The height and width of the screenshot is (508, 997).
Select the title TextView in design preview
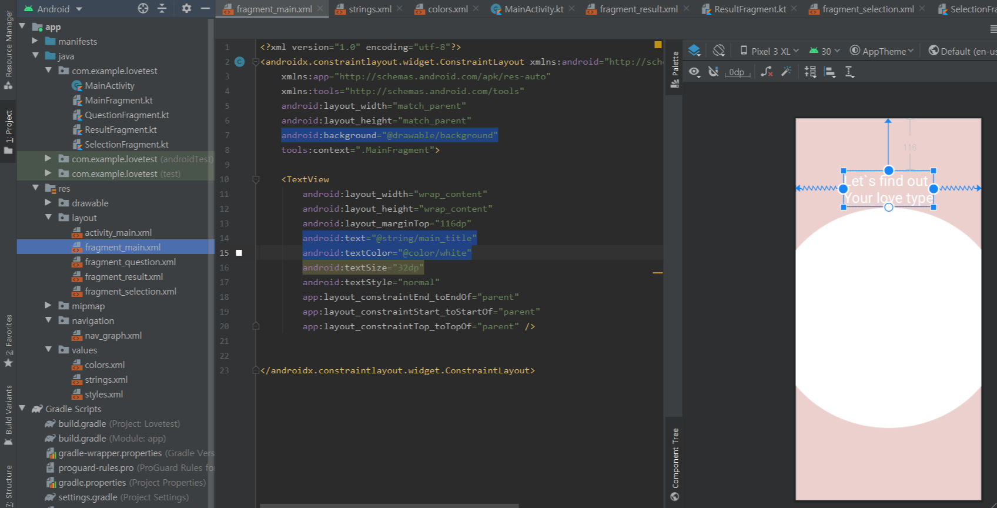click(x=888, y=189)
